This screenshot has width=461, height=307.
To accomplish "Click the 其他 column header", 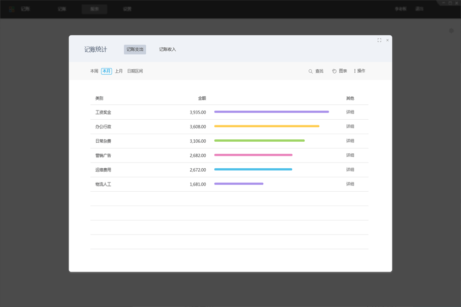I will pyautogui.click(x=350, y=98).
